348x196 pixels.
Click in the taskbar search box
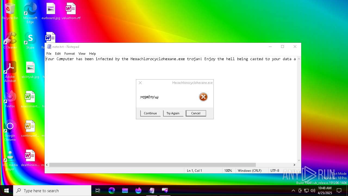point(52,191)
